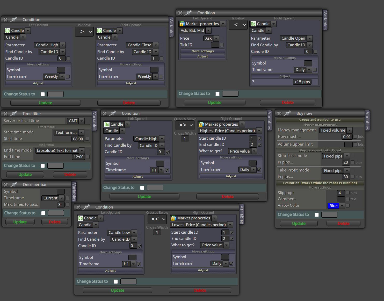The width and height of the screenshot is (384, 301).
Task: Close the Is Below Condition panel via X icon
Action: [180, 13]
